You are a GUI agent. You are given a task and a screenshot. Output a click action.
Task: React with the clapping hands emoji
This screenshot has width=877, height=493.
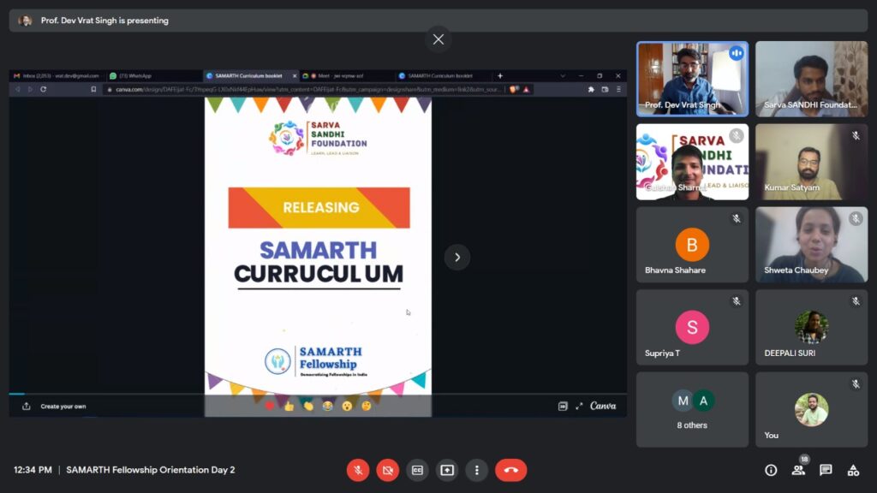click(x=308, y=407)
